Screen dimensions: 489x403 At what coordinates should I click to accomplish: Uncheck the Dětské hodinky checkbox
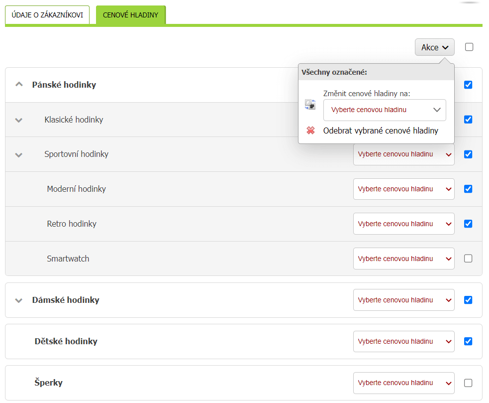[468, 341]
